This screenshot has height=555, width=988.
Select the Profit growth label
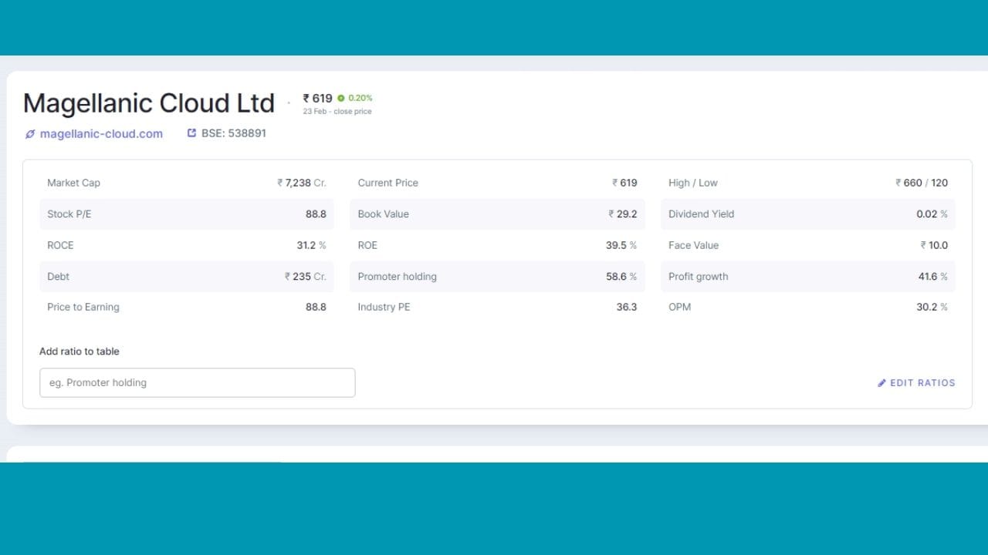(698, 277)
